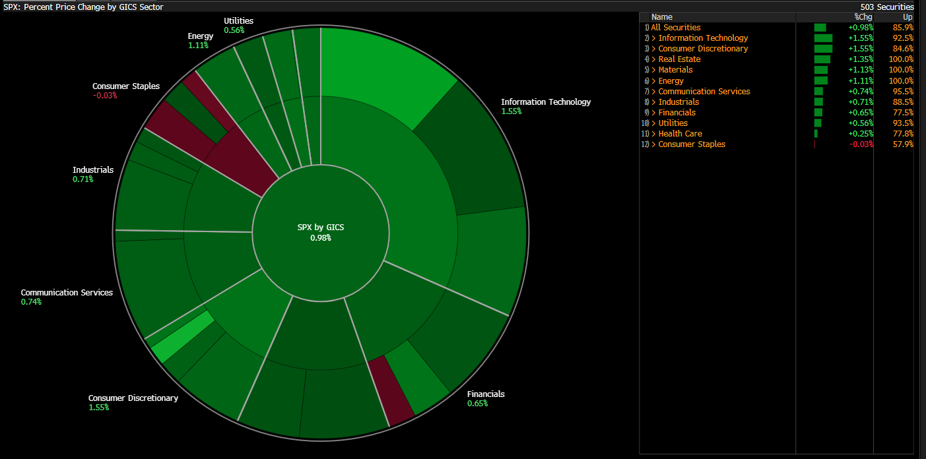
Task: Click the Energy label above the chart
Action: [x=201, y=36]
